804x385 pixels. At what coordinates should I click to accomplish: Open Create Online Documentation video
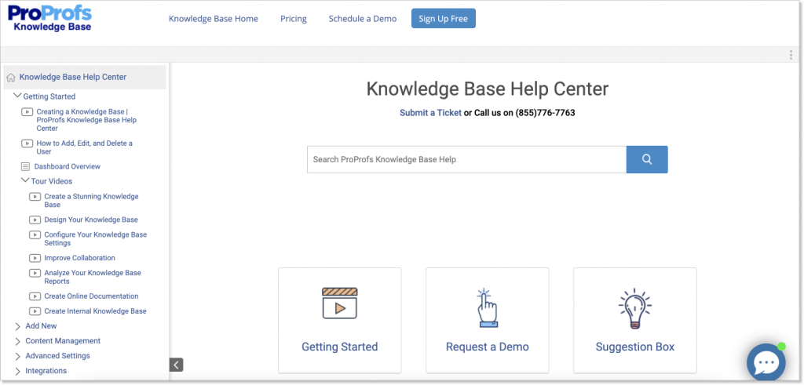[x=91, y=296]
